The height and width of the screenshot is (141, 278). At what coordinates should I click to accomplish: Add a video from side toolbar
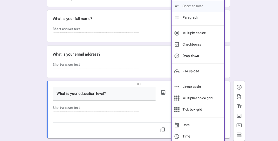click(239, 125)
